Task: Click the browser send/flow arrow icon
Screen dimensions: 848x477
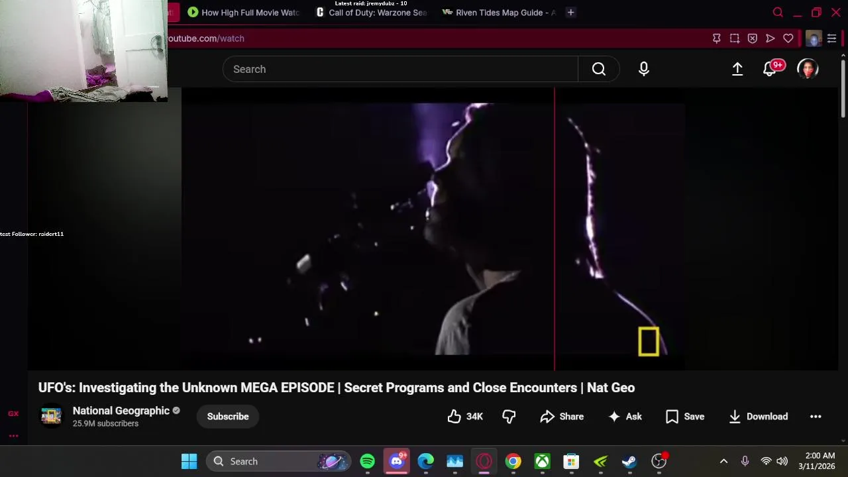Action: (x=770, y=38)
